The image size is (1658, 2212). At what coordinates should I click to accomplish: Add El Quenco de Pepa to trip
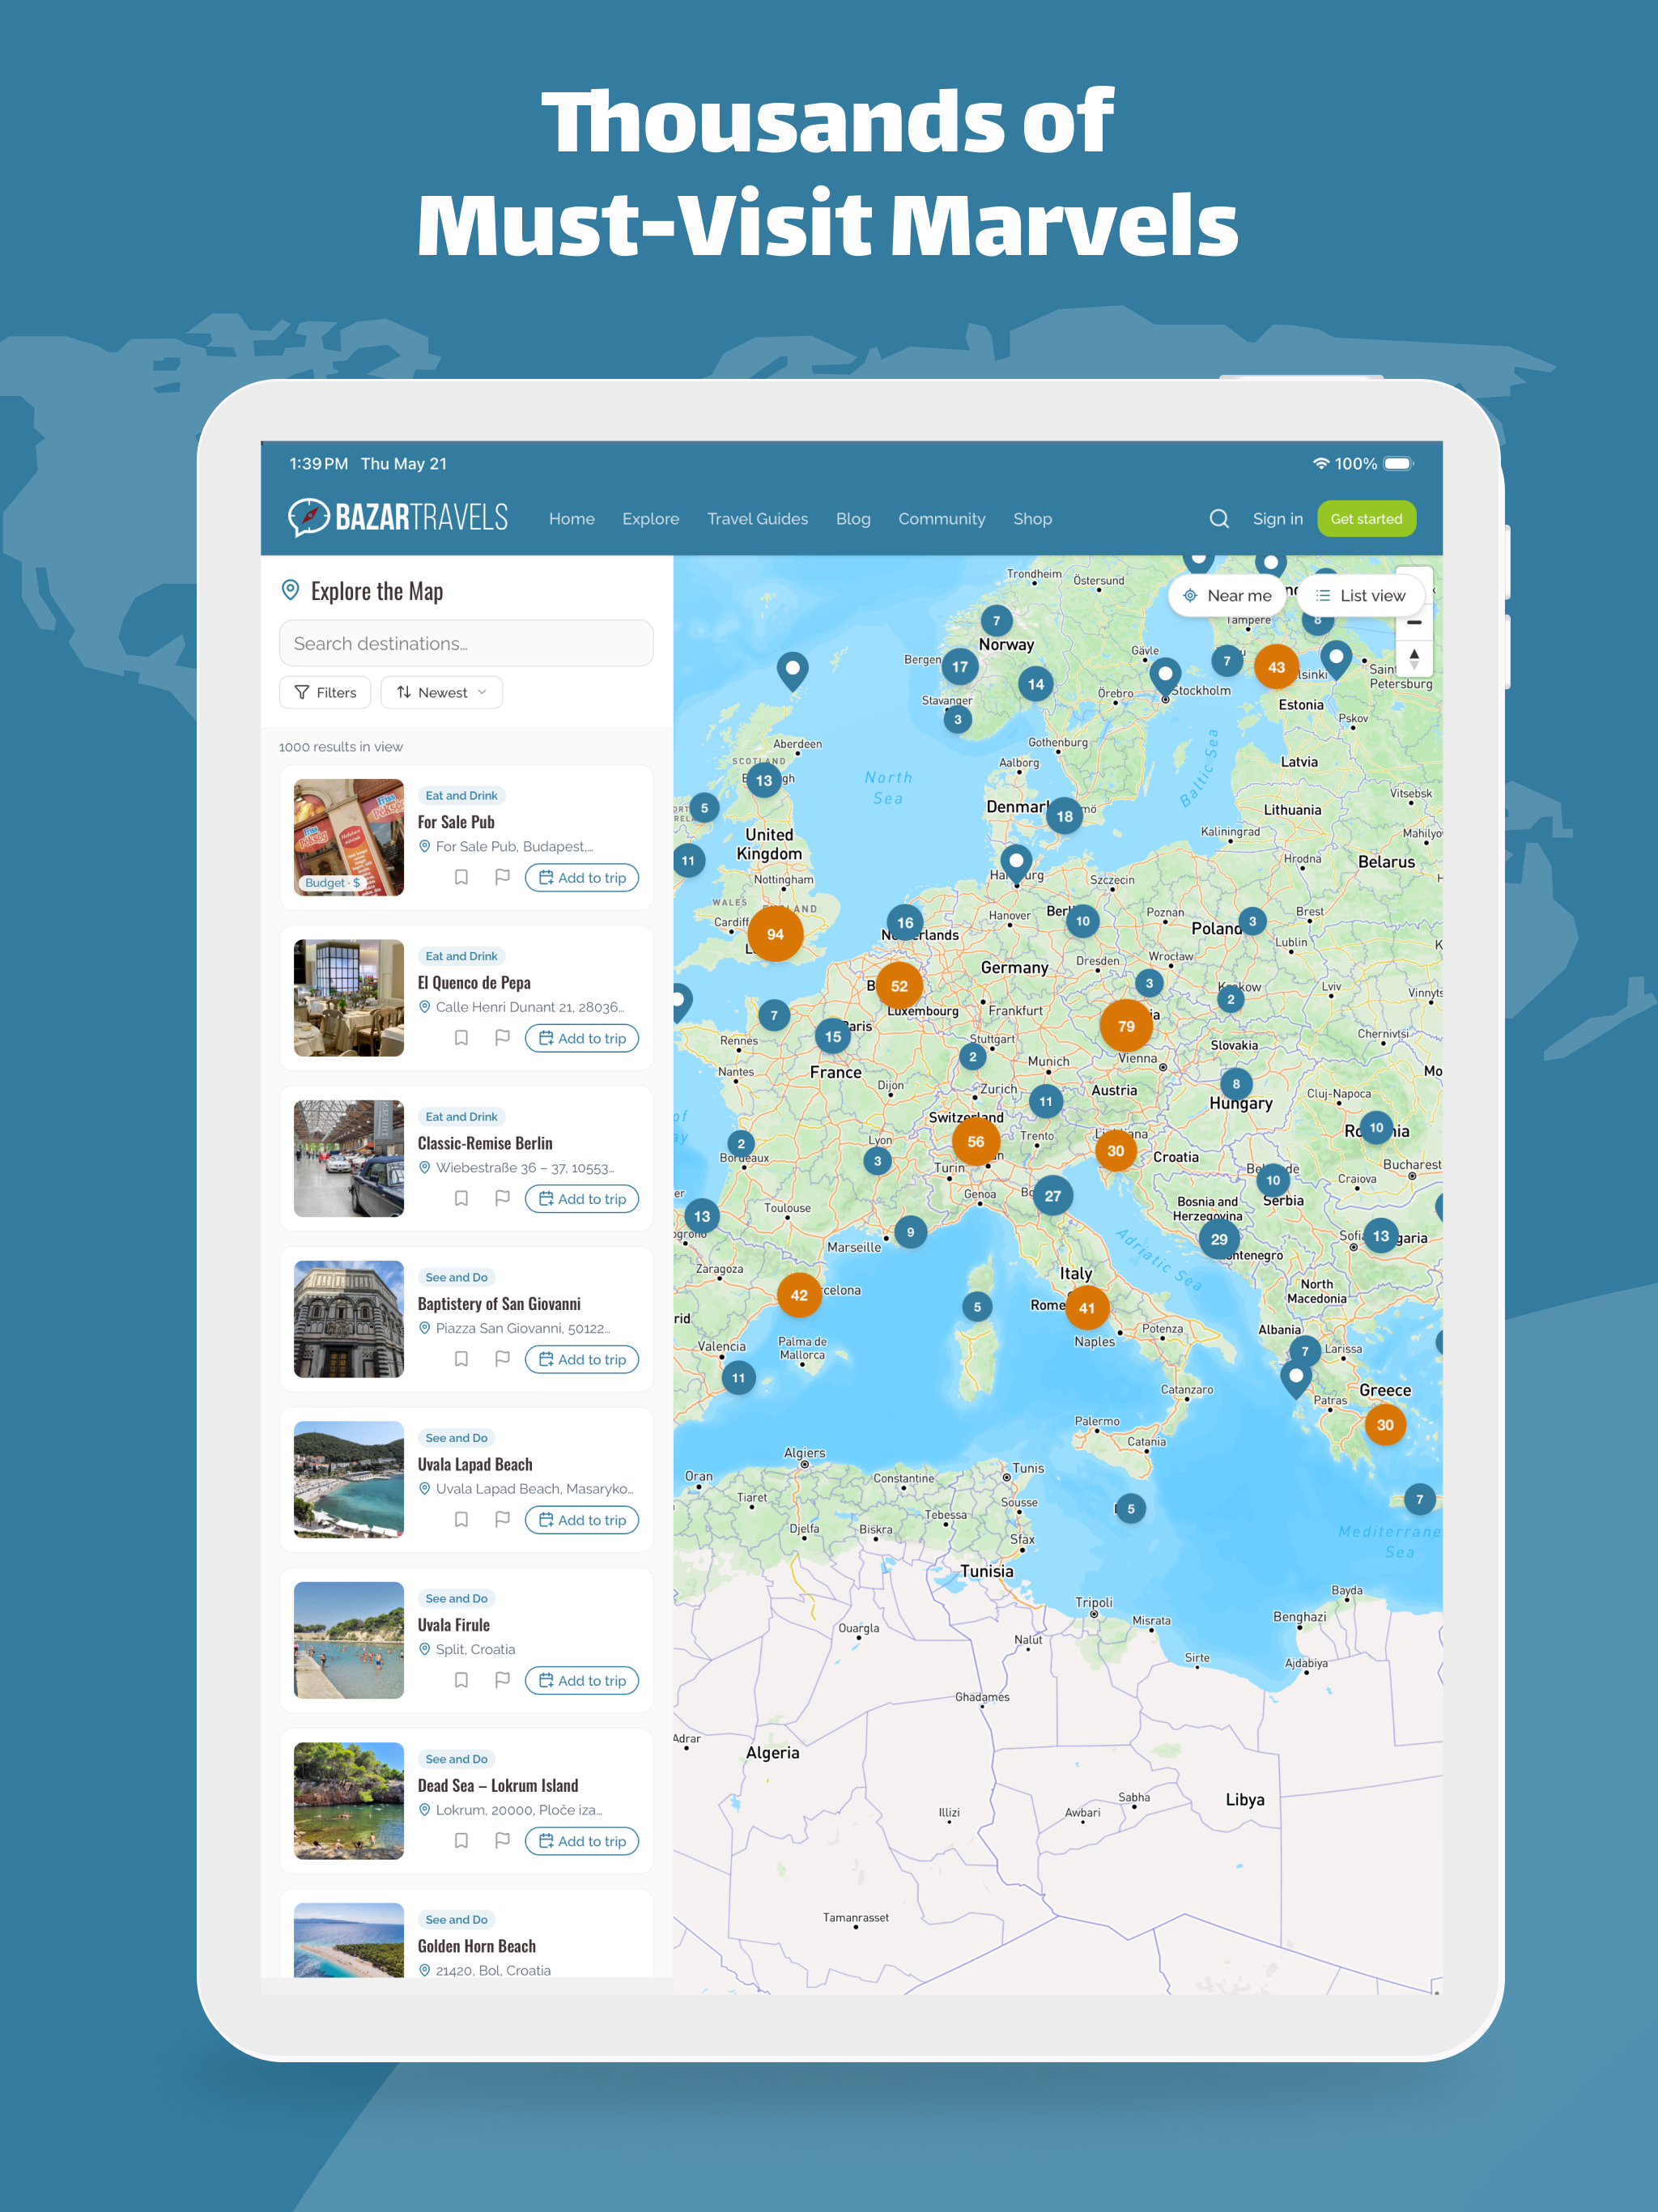[x=582, y=1038]
